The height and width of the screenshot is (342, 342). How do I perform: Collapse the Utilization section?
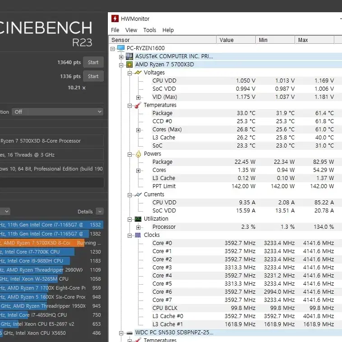point(129,219)
